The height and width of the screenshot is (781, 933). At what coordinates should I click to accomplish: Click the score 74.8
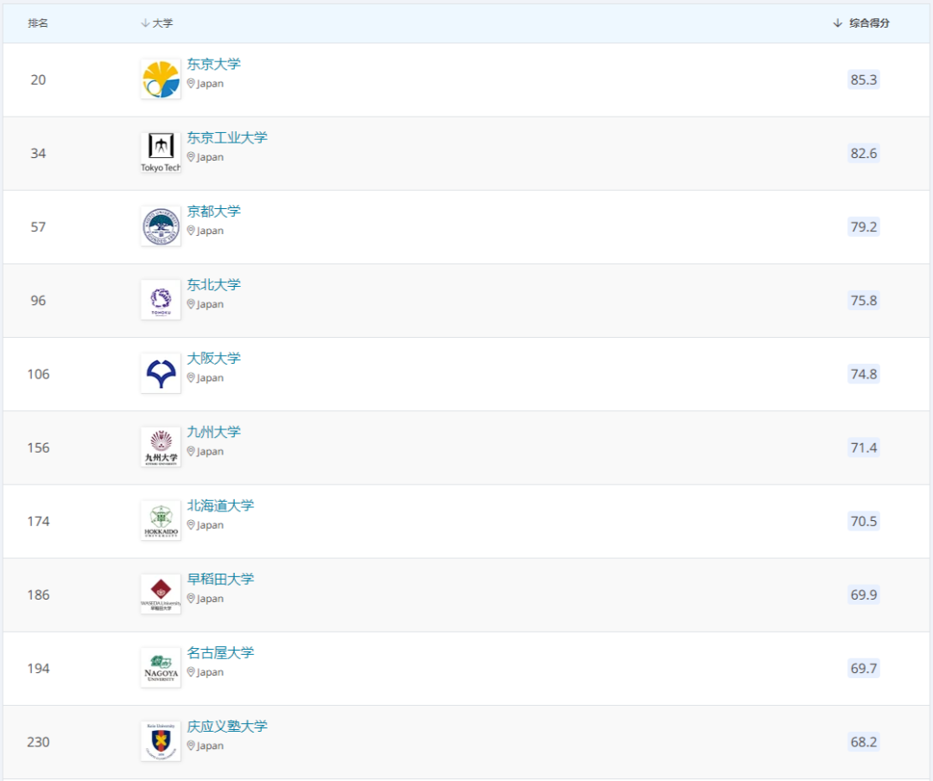[863, 374]
